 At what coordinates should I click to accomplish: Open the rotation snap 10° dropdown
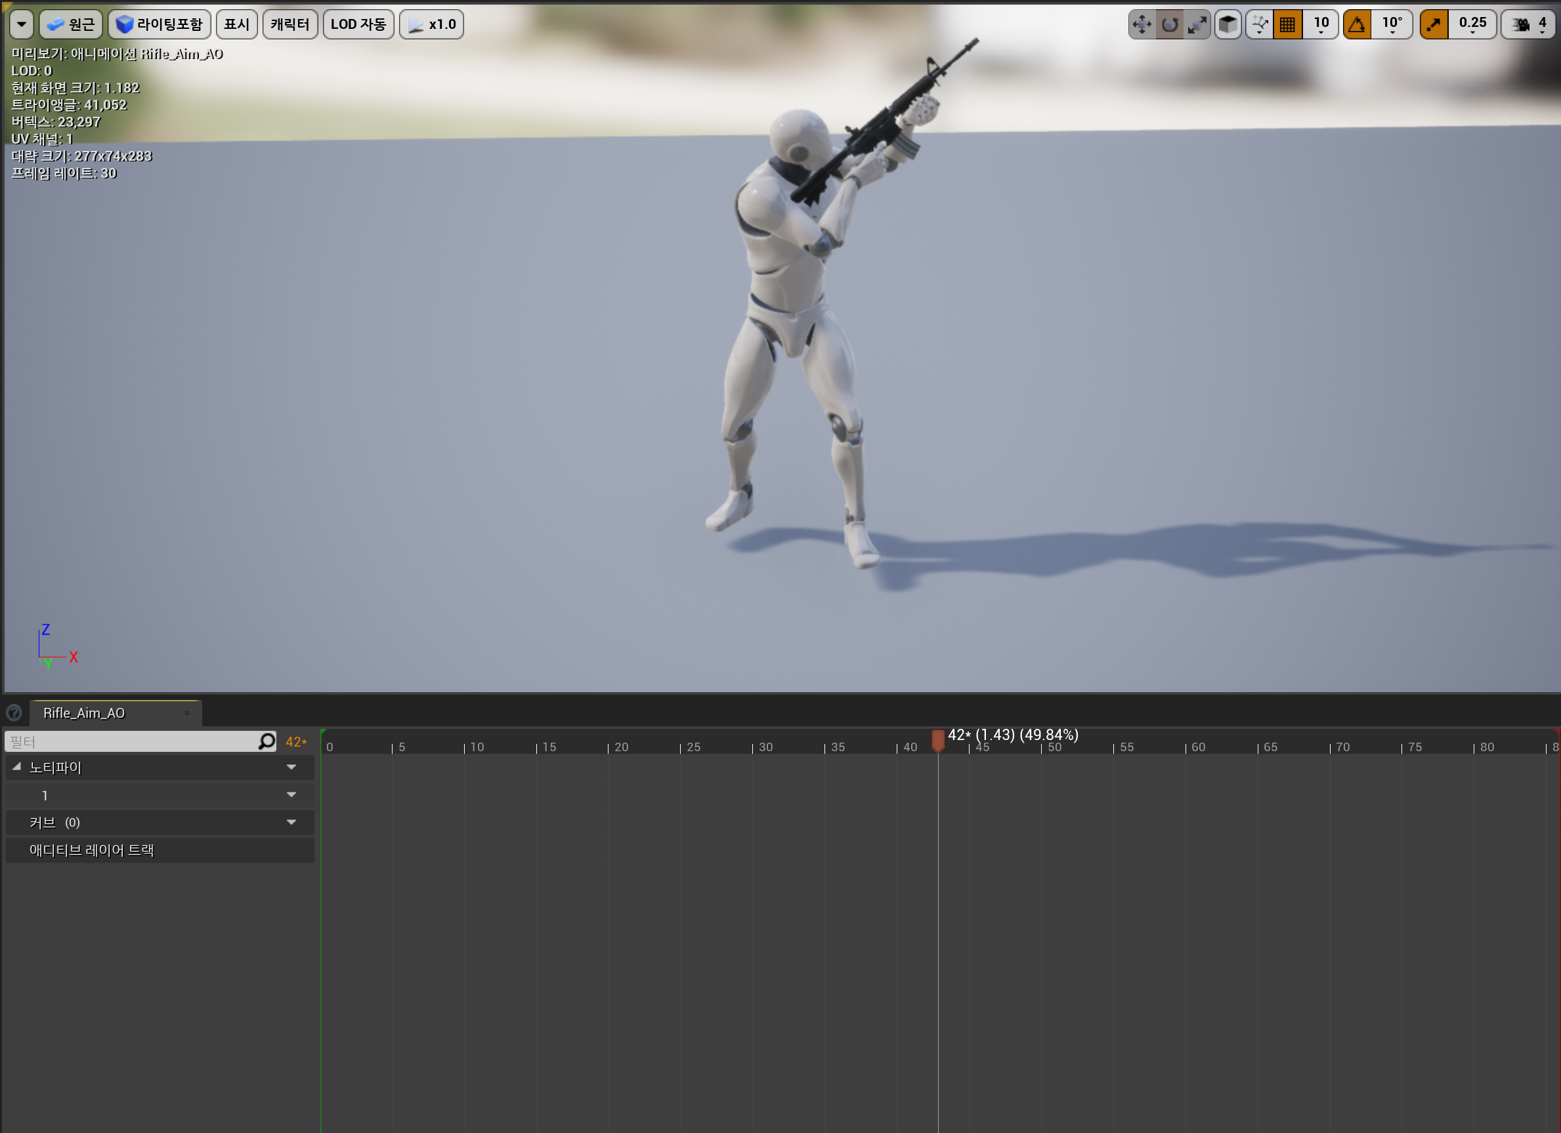point(1392,25)
